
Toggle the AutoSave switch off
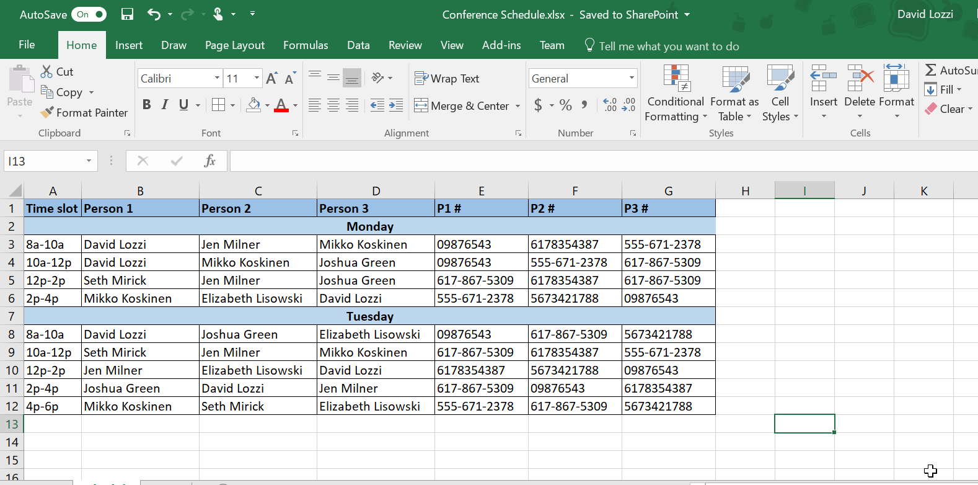89,14
